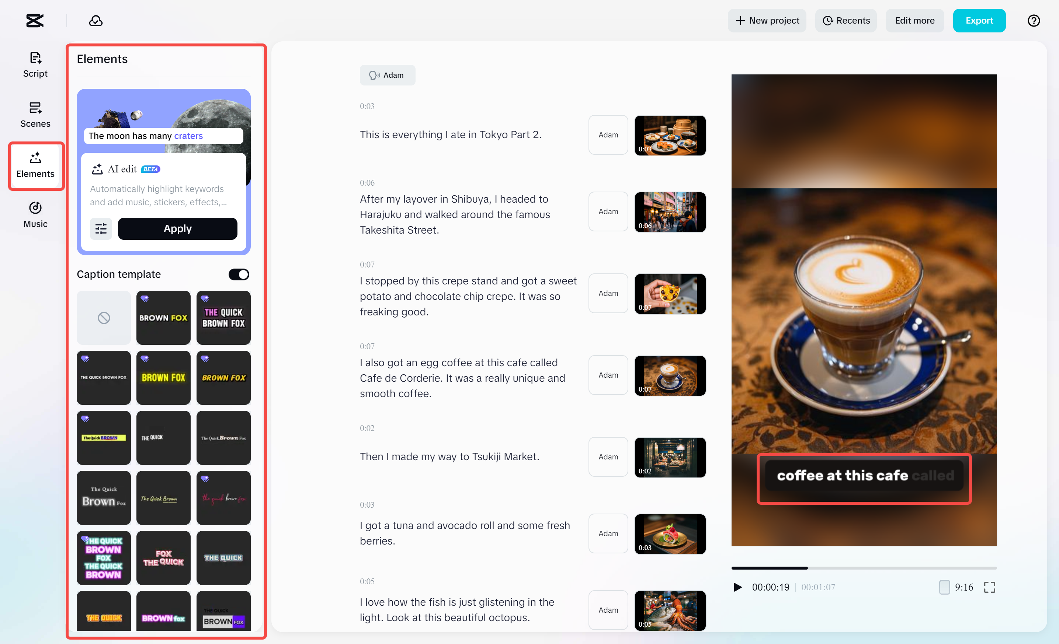
Task: Enter fullscreen preview mode
Action: pos(989,587)
